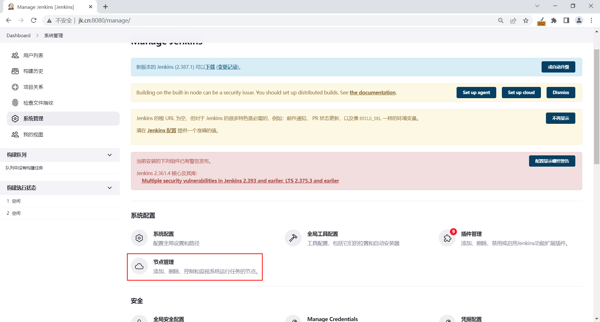Click the 系统配置 gear icon in main panel

(x=139, y=238)
